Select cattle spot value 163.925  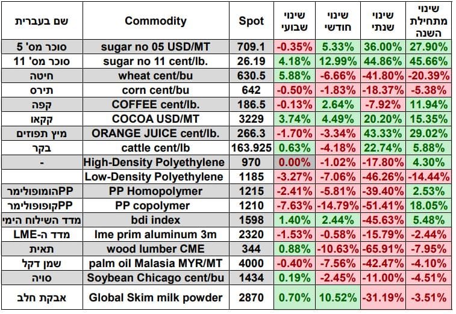[x=251, y=148]
